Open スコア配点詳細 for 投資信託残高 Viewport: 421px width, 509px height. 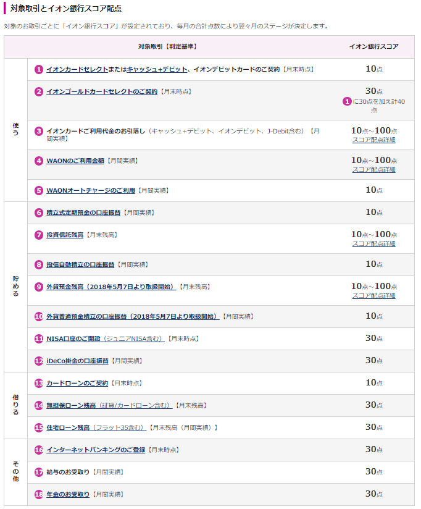[373, 243]
